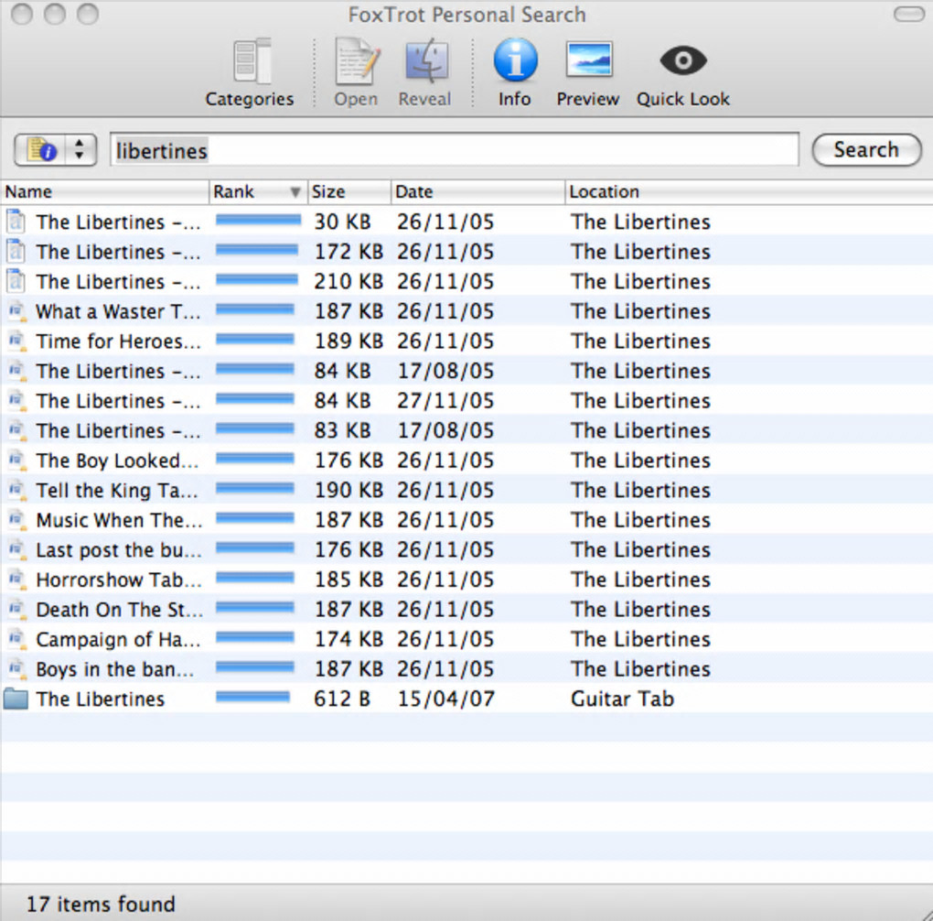Toggle Rank column sort arrow
This screenshot has height=921, width=933.
tap(295, 192)
